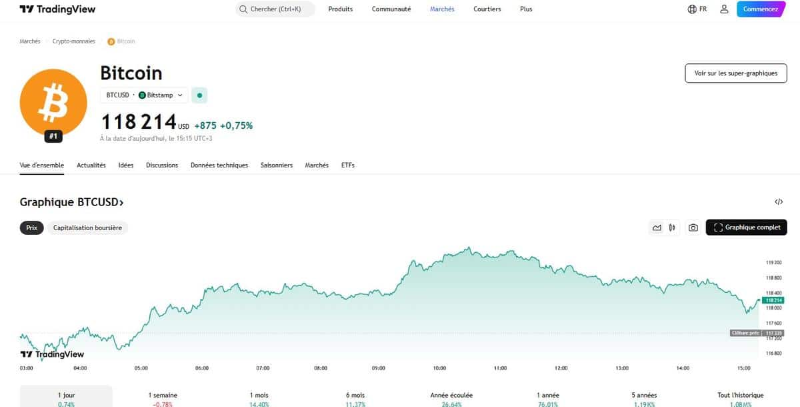Open the ETFs tab
Viewport: 800px width, 407px height.
(348, 165)
